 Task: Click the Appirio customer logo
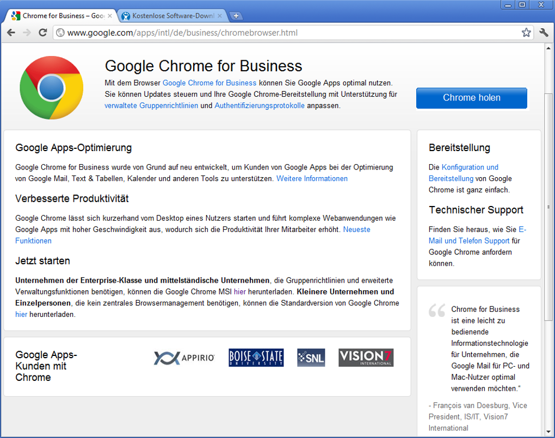(184, 358)
